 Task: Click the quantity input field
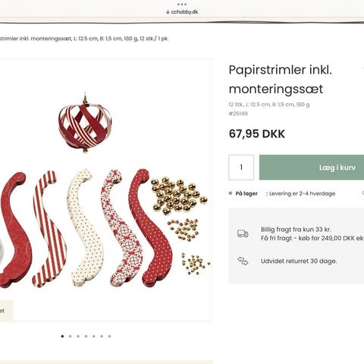241,168
